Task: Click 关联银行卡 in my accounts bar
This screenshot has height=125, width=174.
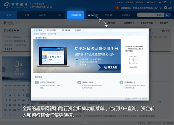Action: (x=129, y=23)
